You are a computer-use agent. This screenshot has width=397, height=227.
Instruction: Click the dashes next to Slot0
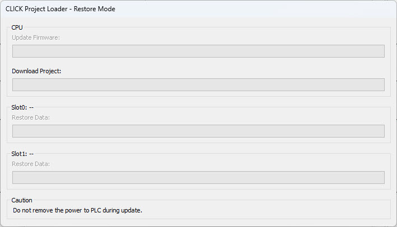point(31,106)
